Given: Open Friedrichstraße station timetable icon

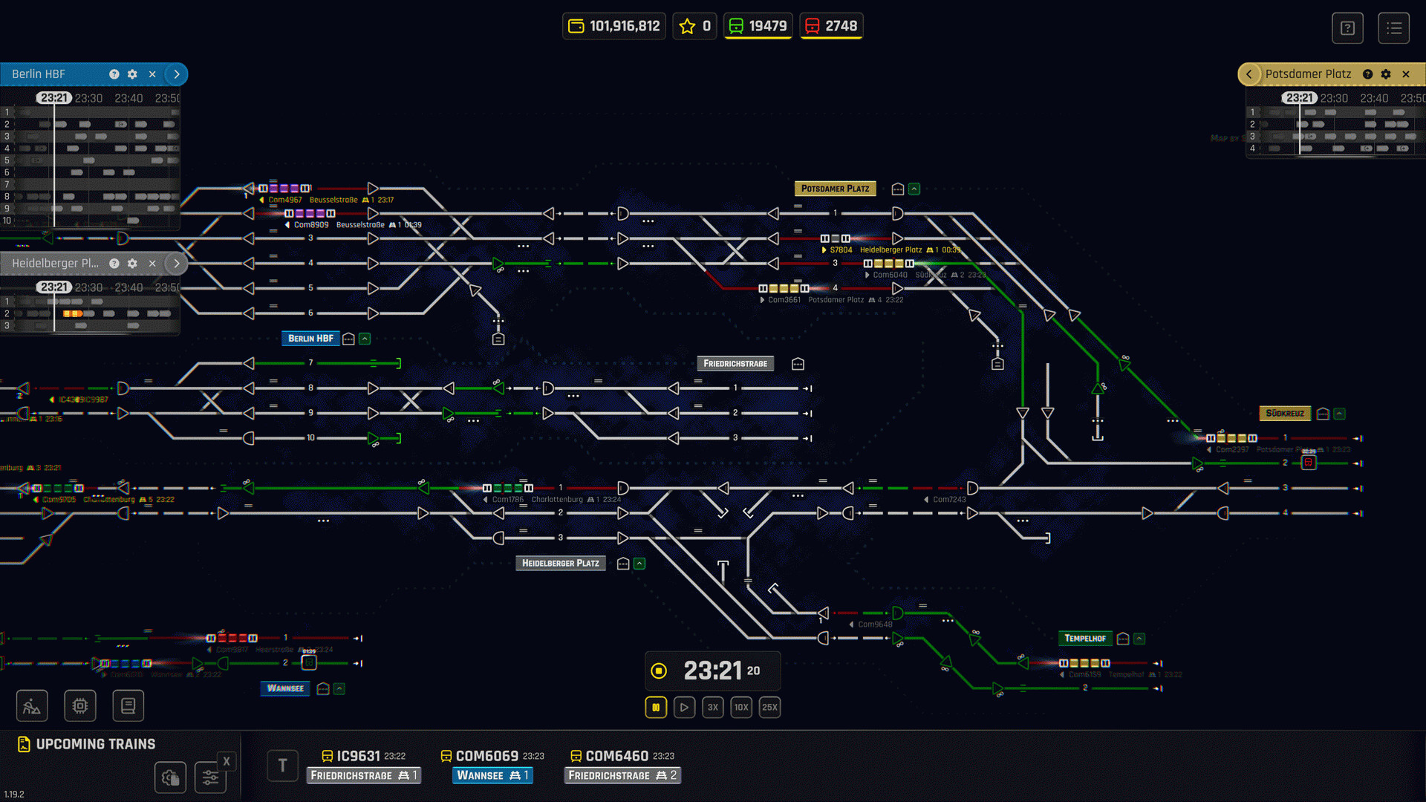Looking at the screenshot, I should 798,364.
